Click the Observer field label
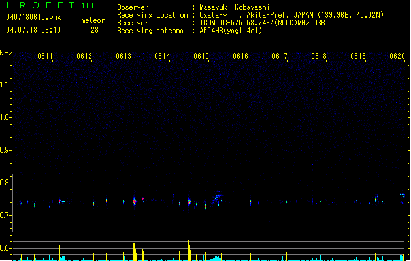This screenshot has width=411, height=261. (x=133, y=7)
